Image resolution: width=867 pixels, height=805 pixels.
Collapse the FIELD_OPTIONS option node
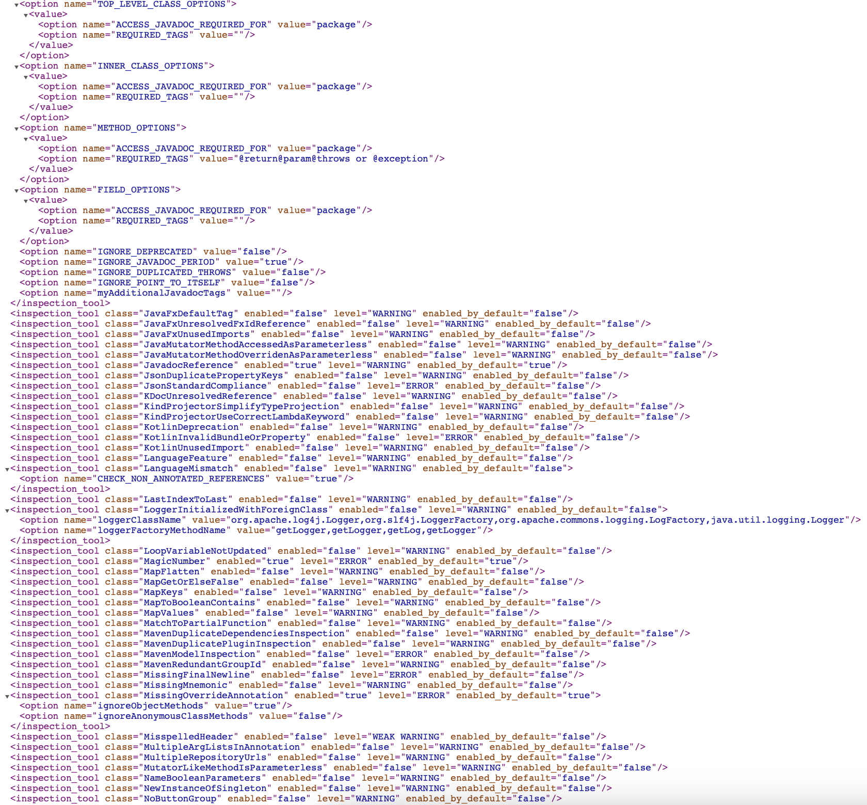coord(17,190)
